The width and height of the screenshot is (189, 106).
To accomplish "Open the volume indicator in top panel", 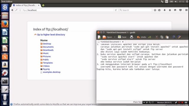I will (x=176, y=1).
